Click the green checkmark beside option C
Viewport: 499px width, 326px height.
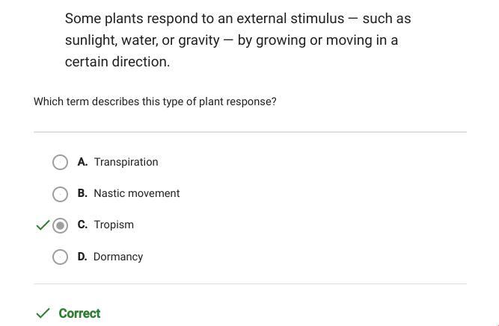point(43,225)
